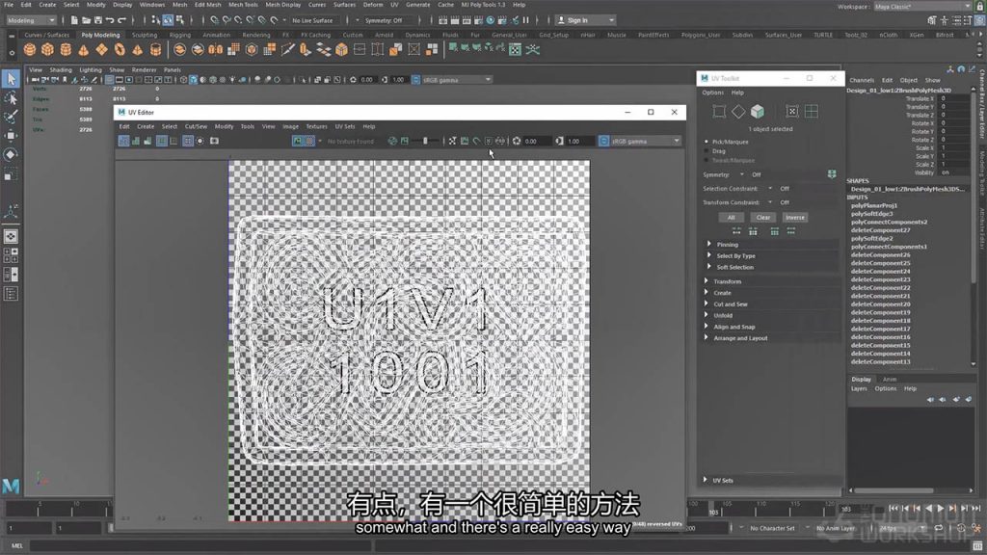Viewport: 987px width, 555px height.
Task: Select face mode diamond icon in UV Toolkit
Action: click(x=737, y=112)
